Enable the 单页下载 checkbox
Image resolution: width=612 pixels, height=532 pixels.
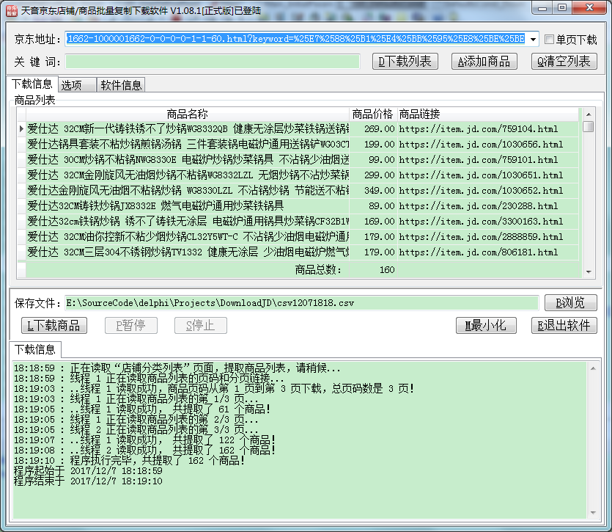(549, 39)
